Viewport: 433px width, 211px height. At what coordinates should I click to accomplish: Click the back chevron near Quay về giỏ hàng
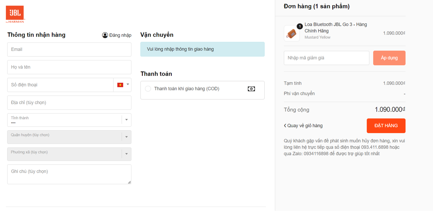[x=285, y=126]
